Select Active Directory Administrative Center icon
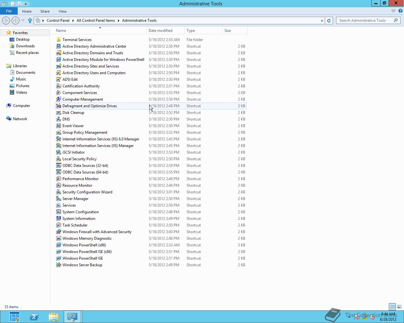Screen dimensions: 404x323 58,46
